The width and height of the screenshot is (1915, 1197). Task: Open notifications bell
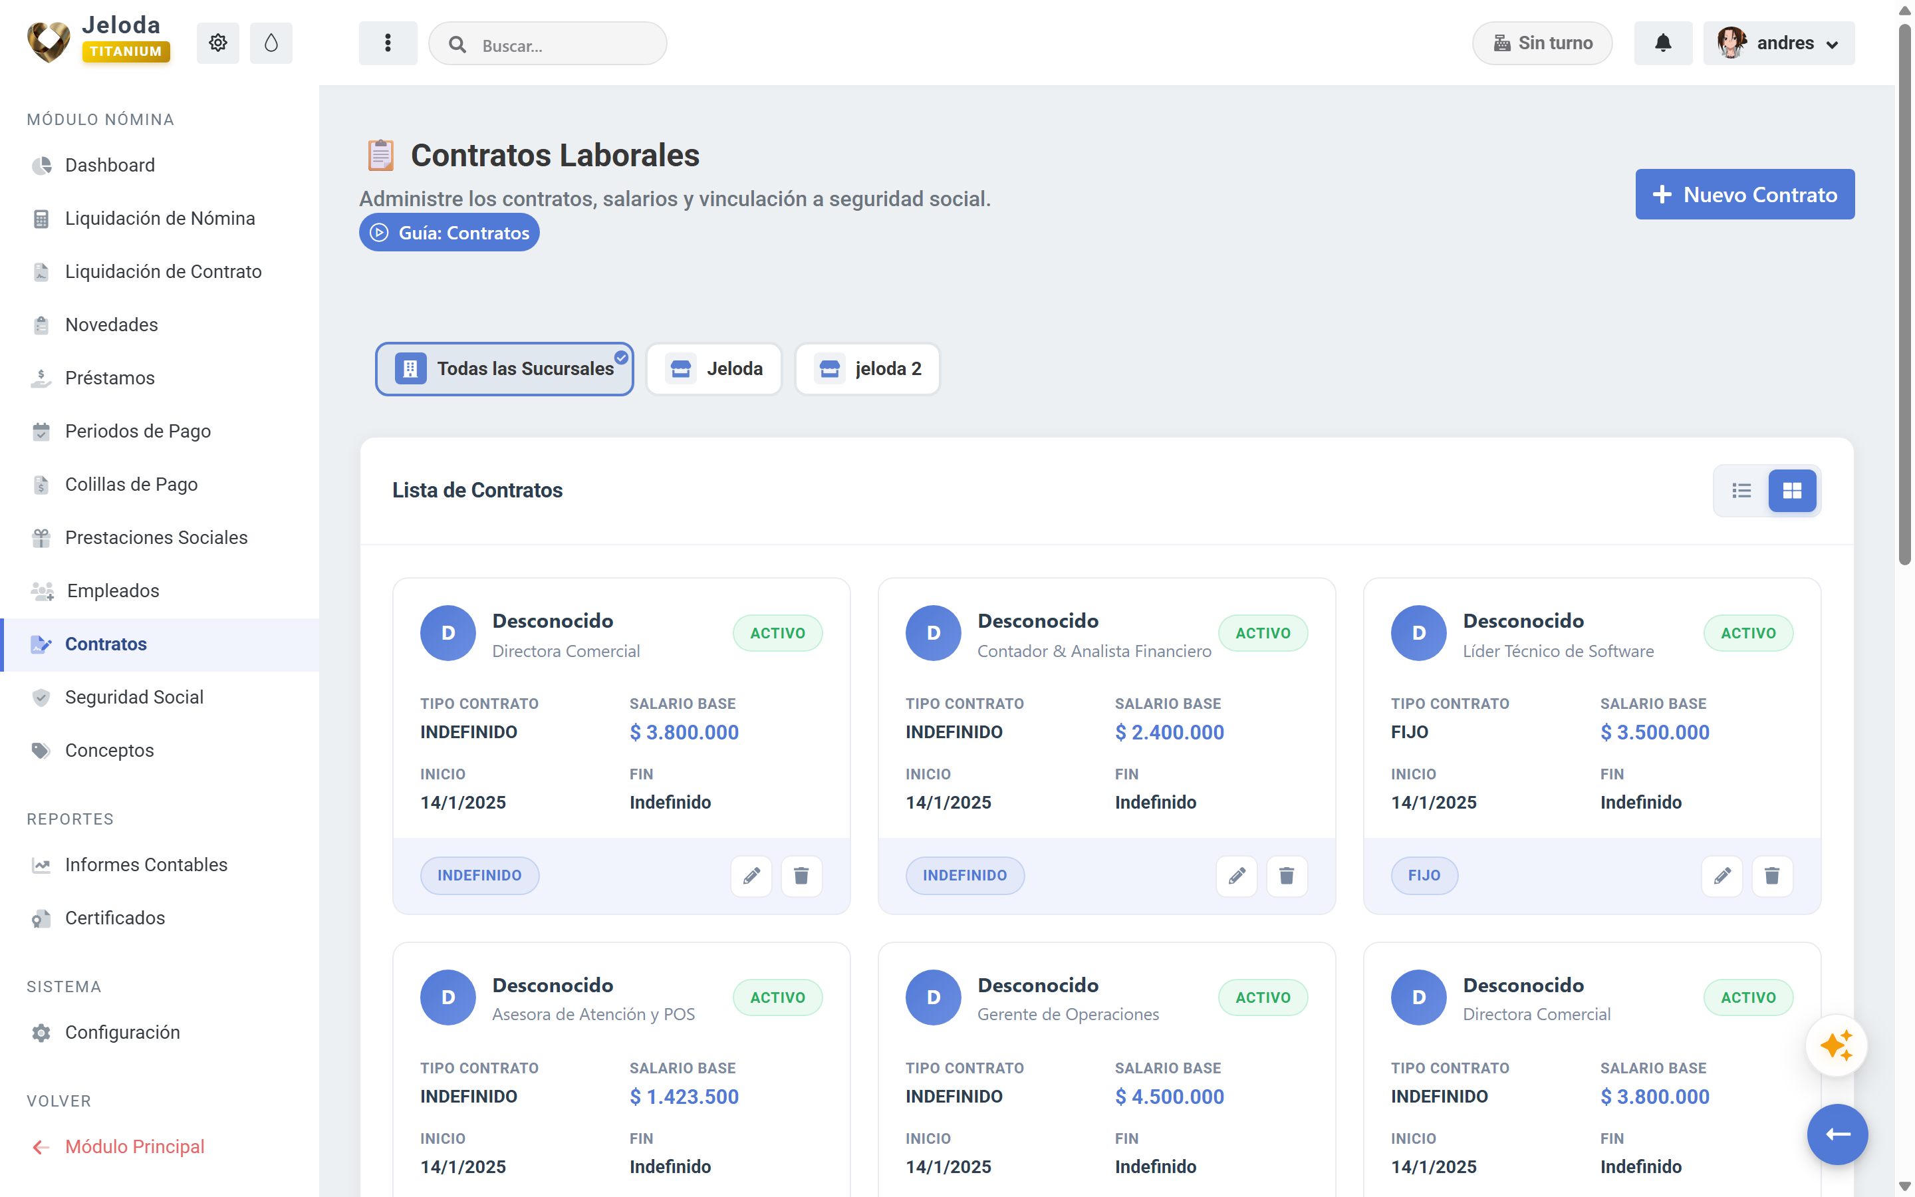pyautogui.click(x=1662, y=43)
